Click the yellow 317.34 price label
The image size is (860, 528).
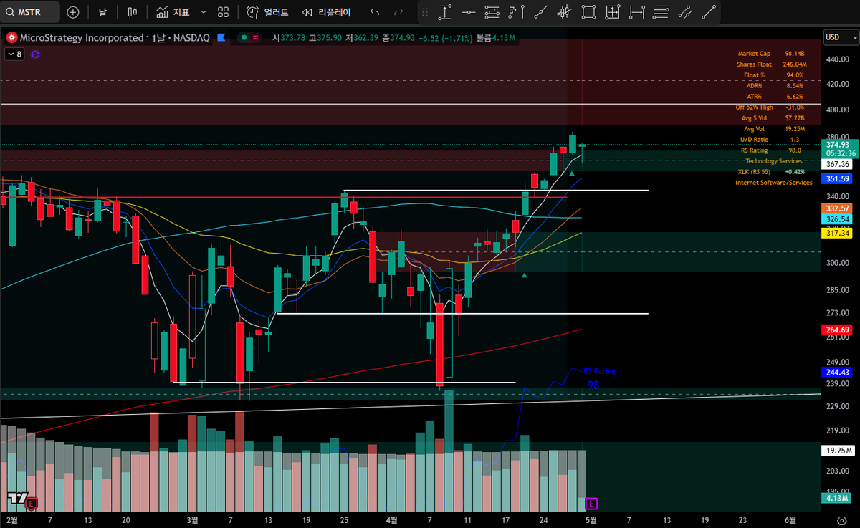838,233
